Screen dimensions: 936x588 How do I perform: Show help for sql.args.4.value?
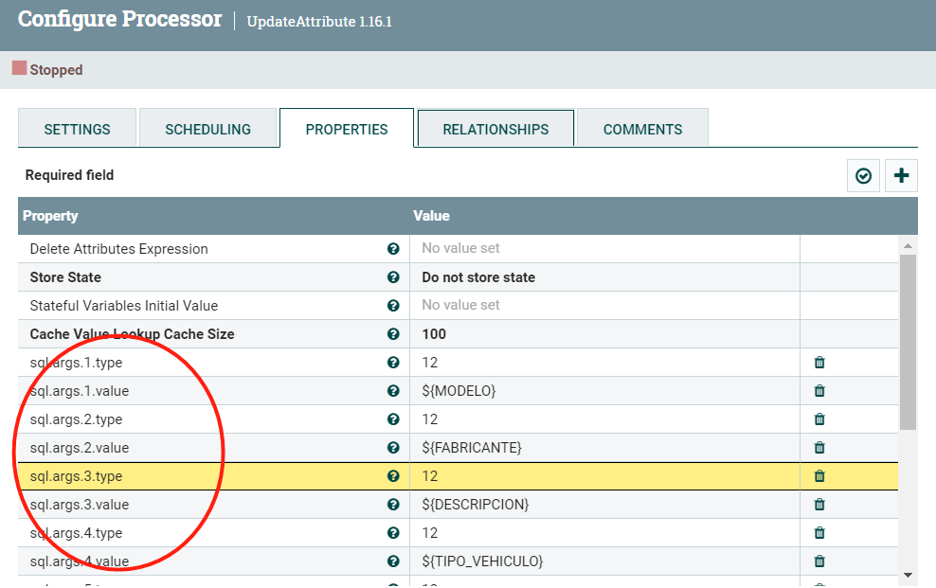393,561
